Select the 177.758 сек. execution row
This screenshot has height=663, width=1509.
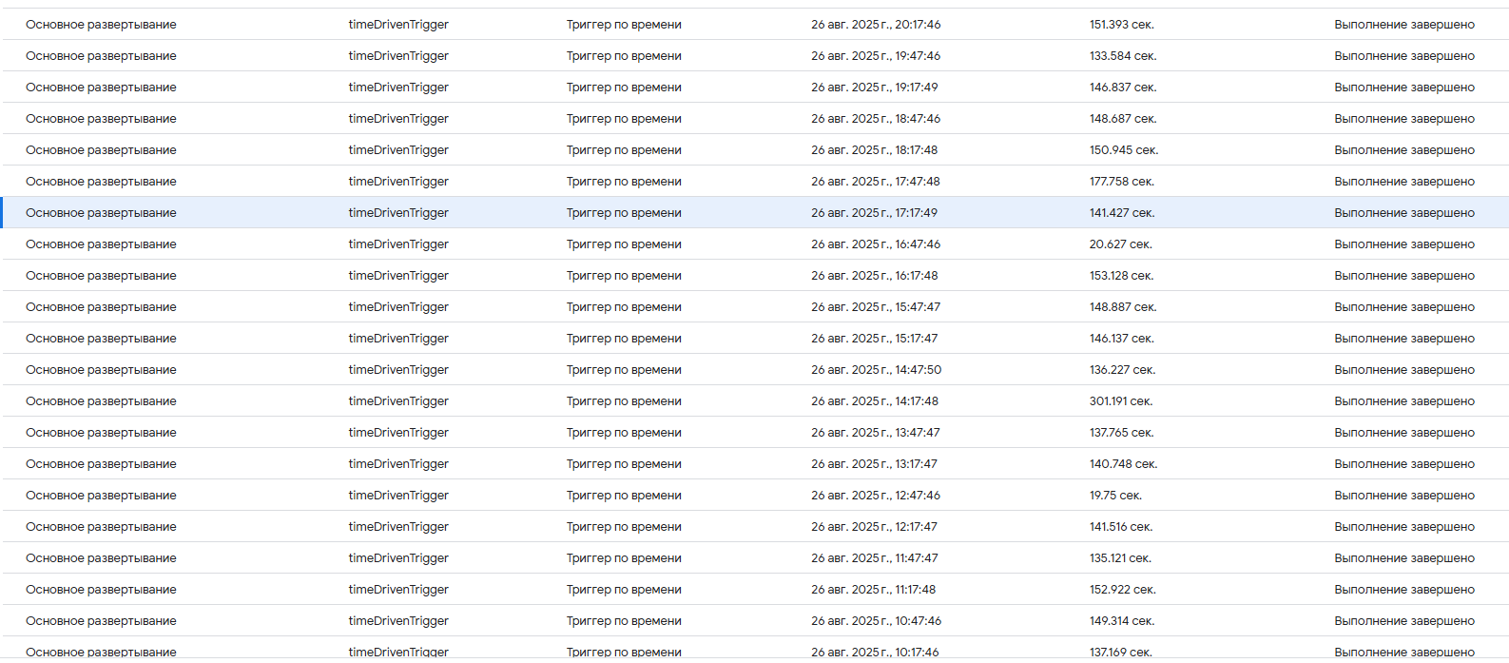(x=1121, y=182)
